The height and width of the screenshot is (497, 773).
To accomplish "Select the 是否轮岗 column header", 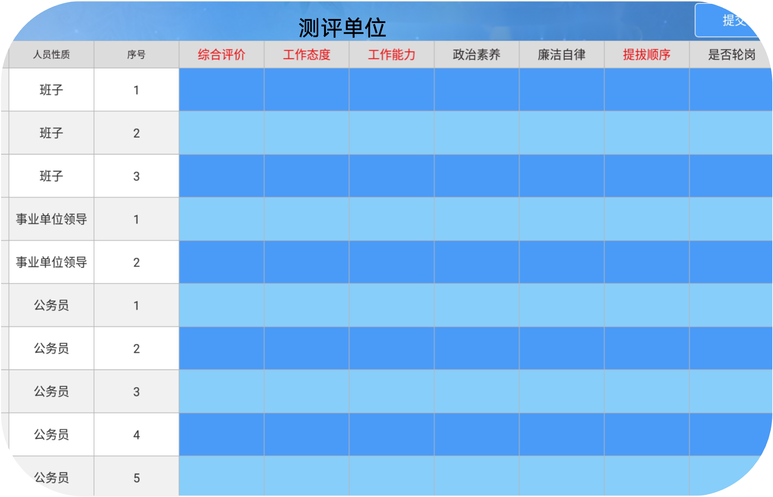I will point(731,54).
